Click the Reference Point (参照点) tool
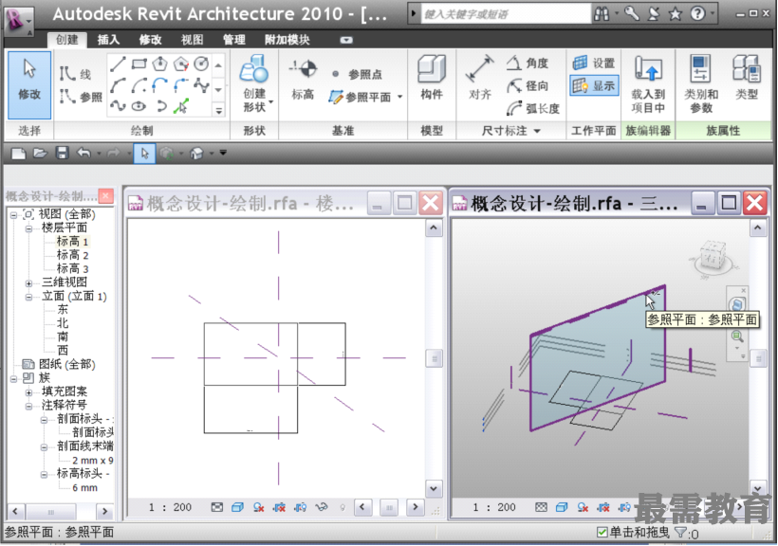Screen dimensions: 778x546 [x=358, y=74]
